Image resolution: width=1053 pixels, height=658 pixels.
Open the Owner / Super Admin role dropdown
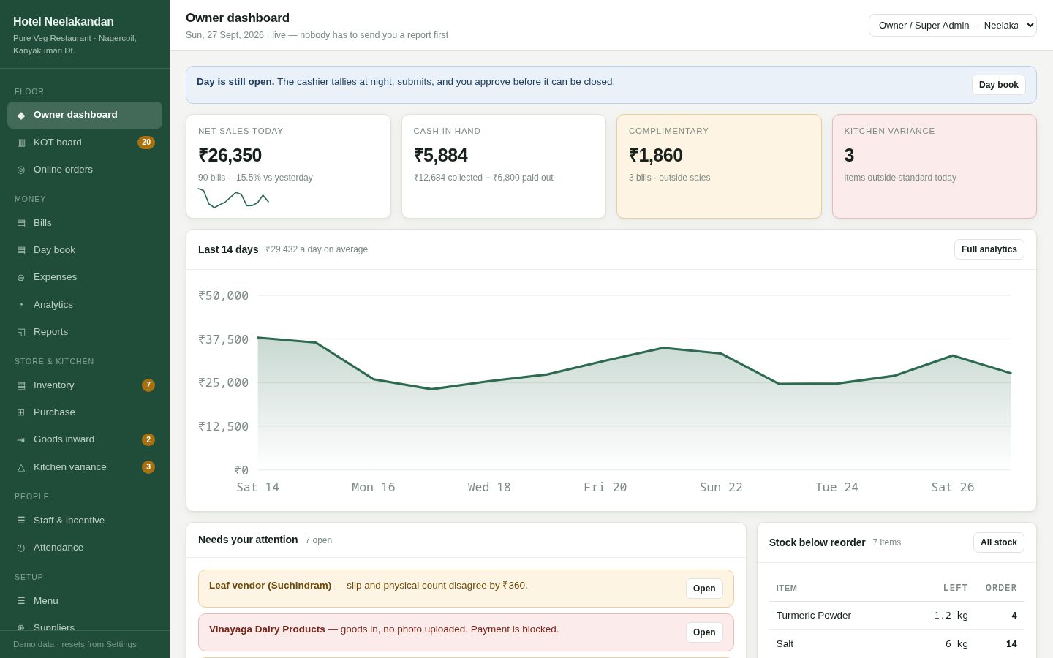[x=952, y=25]
